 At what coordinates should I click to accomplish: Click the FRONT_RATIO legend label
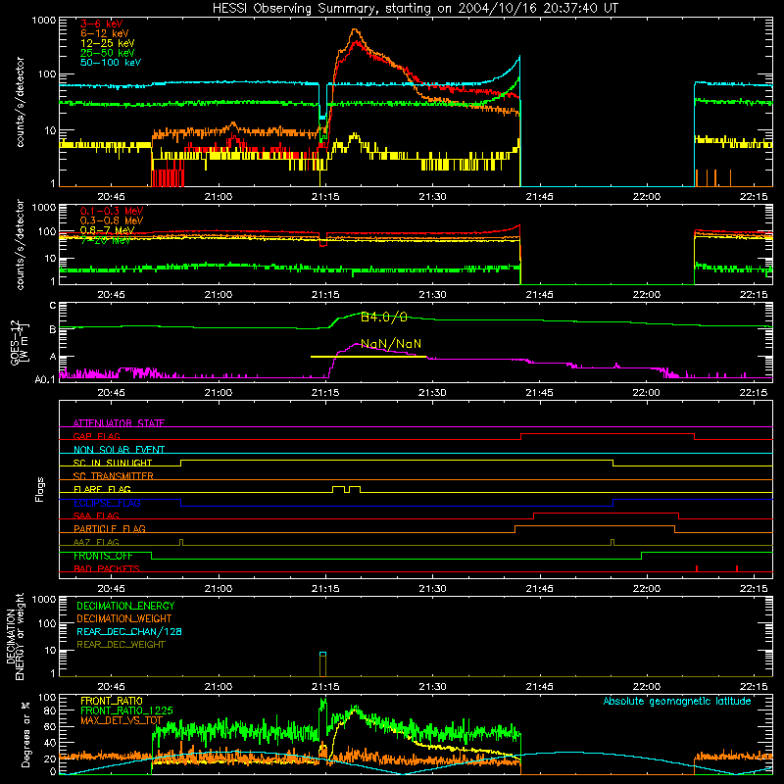pyautogui.click(x=112, y=701)
